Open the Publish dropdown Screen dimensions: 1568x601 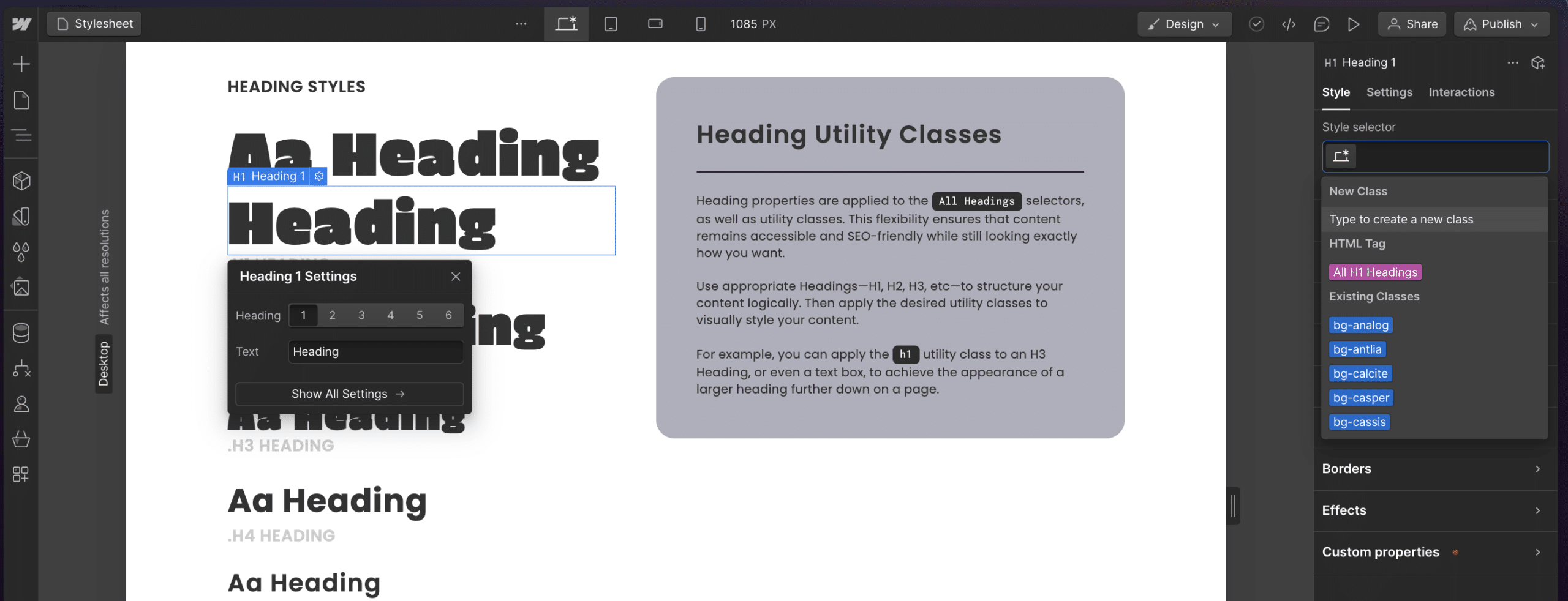[x=1502, y=24]
